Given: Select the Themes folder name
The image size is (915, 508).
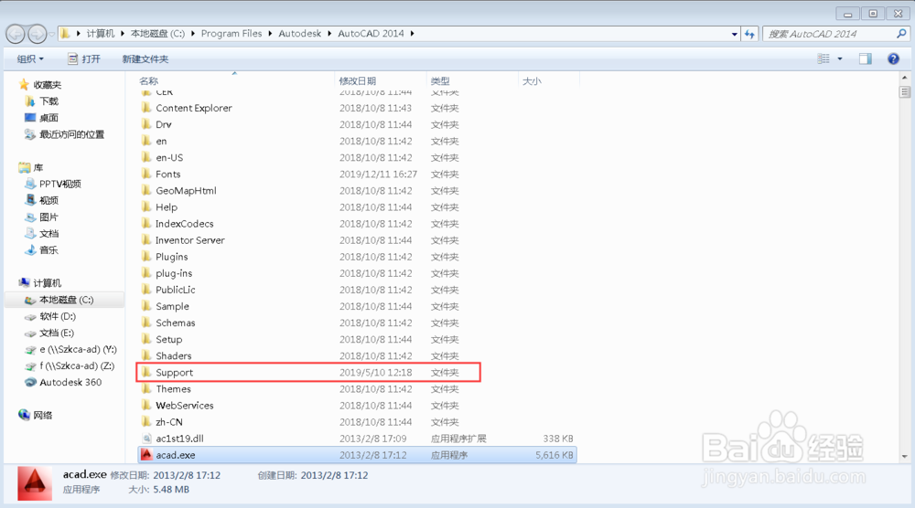Looking at the screenshot, I should [x=173, y=389].
